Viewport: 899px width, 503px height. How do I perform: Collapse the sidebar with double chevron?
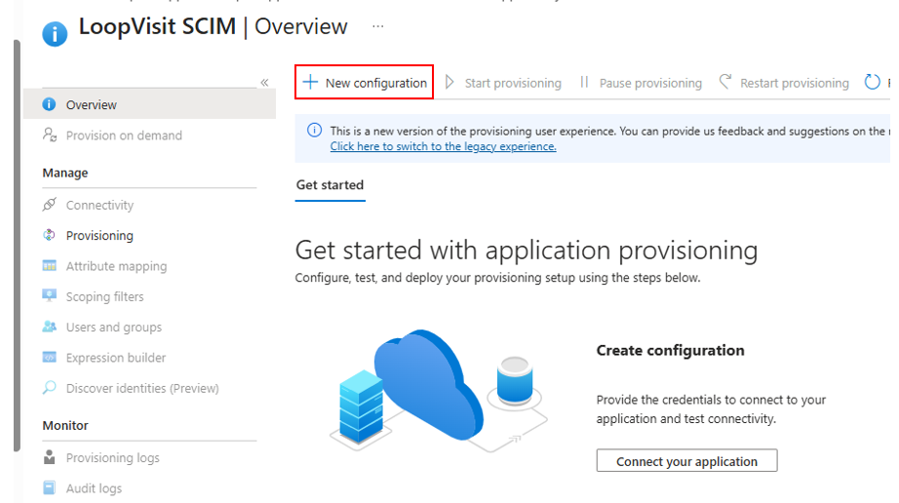pos(264,83)
